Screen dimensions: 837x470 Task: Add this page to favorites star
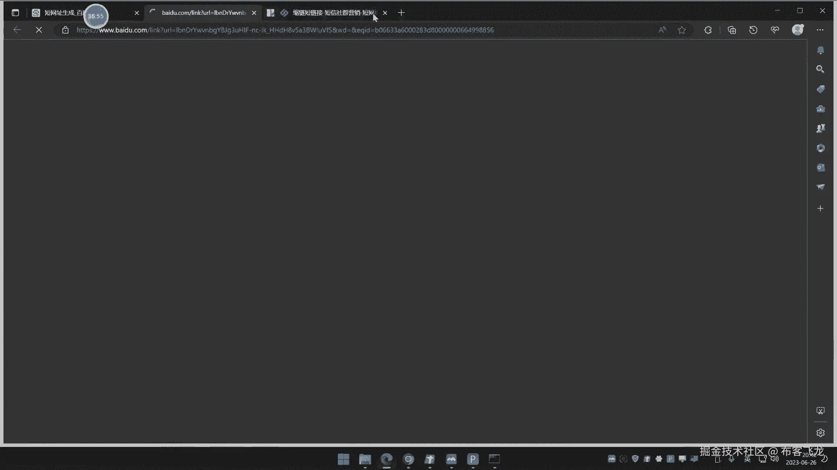pos(682,30)
